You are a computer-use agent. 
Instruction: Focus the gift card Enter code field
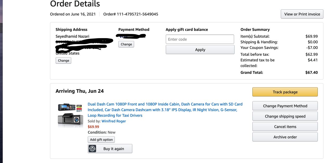point(200,39)
